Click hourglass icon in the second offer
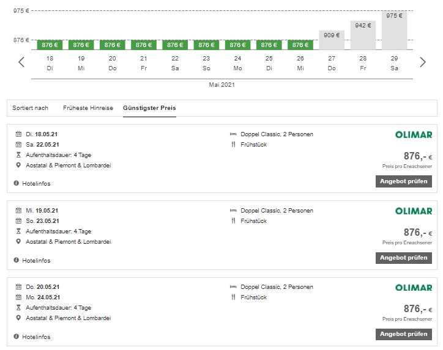The width and height of the screenshot is (443, 350). 18,231
